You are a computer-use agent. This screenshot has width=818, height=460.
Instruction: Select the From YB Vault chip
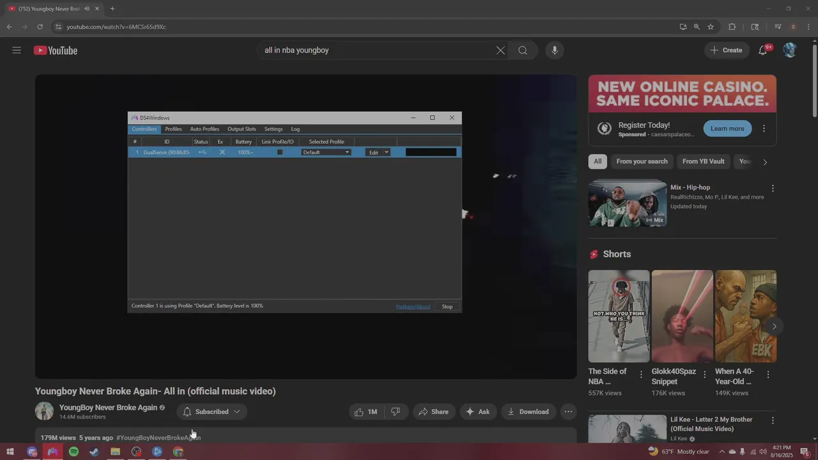pyautogui.click(x=704, y=161)
